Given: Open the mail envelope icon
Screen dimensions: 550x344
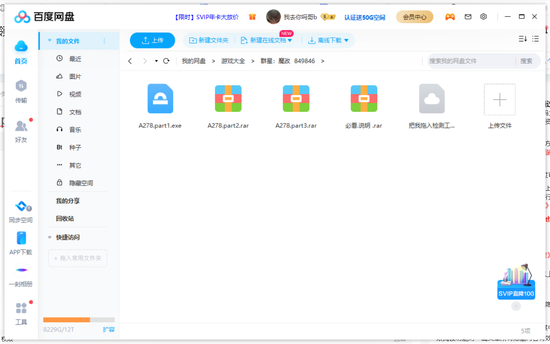Looking at the screenshot, I should click(x=468, y=17).
